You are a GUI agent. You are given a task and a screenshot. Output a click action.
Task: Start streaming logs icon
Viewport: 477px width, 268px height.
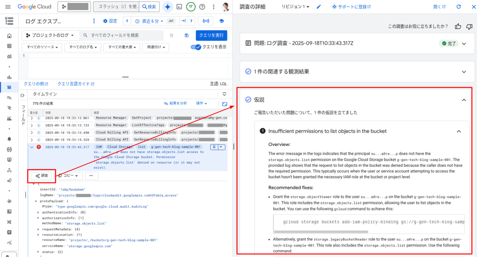206,21
